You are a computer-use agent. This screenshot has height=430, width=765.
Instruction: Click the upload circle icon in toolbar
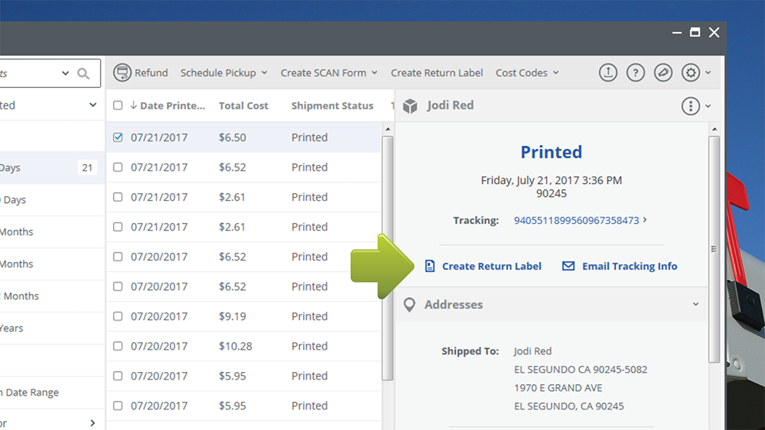point(607,73)
